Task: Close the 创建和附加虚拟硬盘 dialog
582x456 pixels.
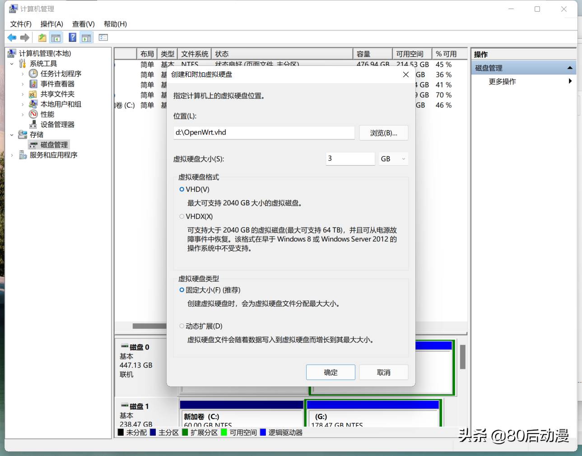Action: [406, 74]
